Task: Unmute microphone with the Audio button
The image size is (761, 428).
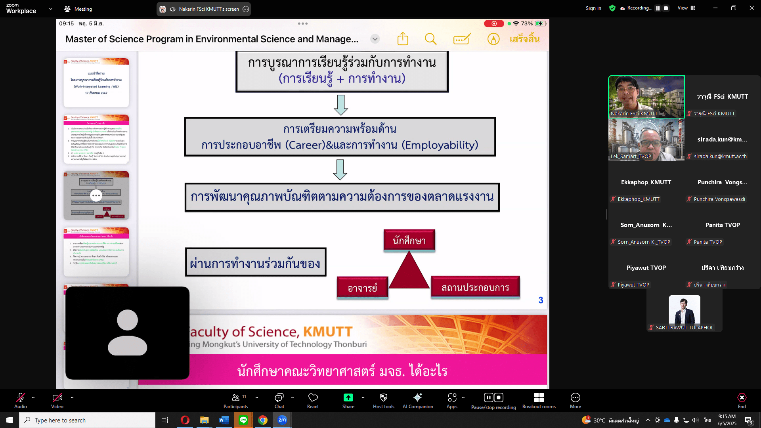Action: pyautogui.click(x=21, y=400)
